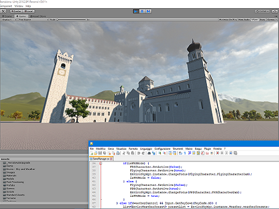Image resolution: width=279 pixels, height=209 pixels.
Task: Click the cloud services icon in Unity
Action: tap(274, 12)
